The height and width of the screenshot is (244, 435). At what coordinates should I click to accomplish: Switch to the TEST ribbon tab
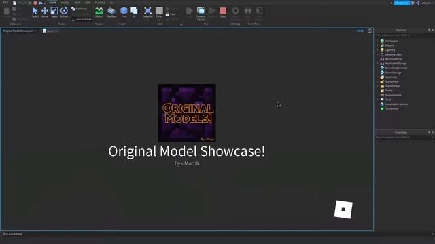click(x=77, y=3)
